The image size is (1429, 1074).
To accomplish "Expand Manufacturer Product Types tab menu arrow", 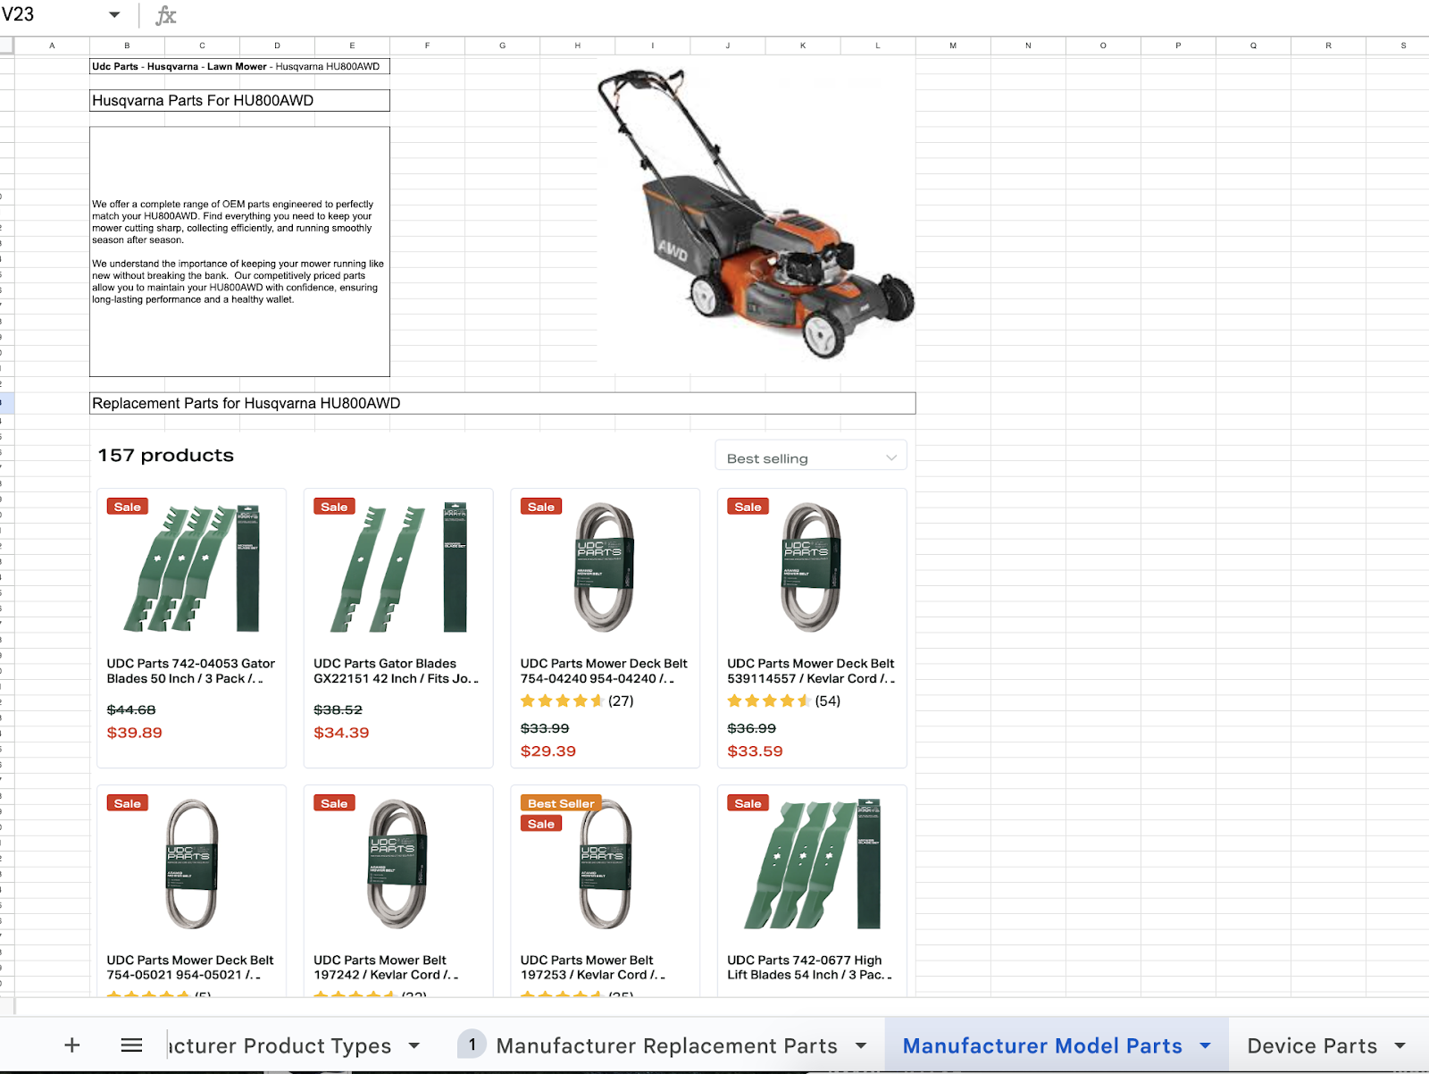I will click(x=414, y=1045).
